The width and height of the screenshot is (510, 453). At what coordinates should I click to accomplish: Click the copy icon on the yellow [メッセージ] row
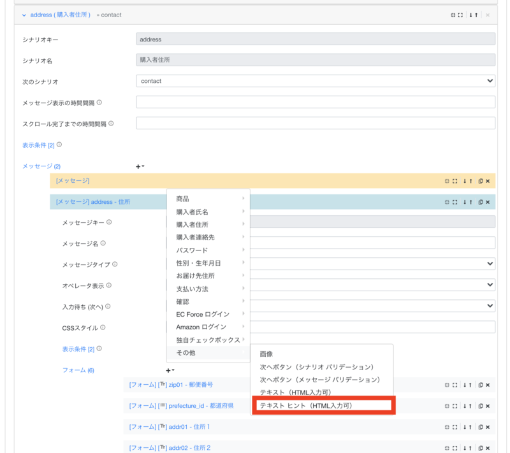481,181
